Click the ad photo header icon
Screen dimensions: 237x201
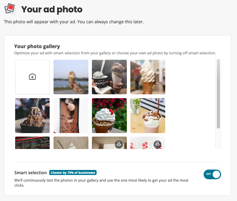click(10, 9)
